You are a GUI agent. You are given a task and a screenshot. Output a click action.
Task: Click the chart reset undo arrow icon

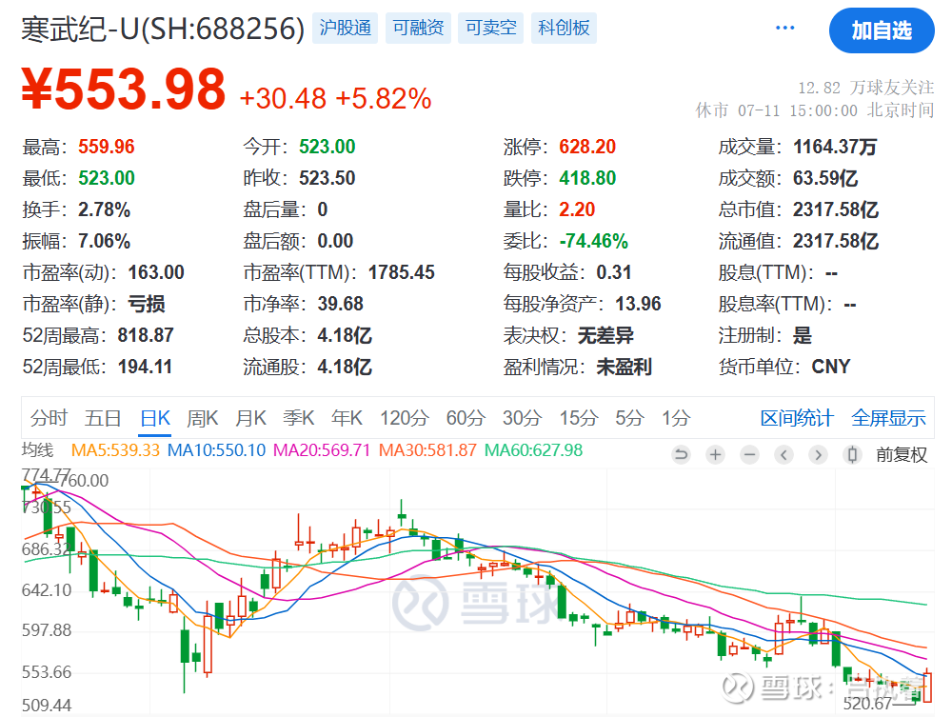(x=682, y=454)
